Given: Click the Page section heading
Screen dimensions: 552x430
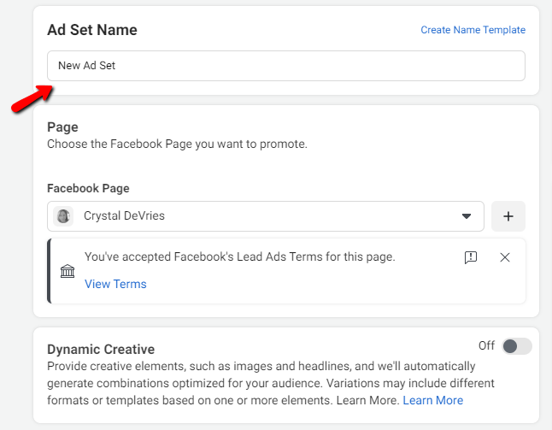Looking at the screenshot, I should (x=62, y=127).
